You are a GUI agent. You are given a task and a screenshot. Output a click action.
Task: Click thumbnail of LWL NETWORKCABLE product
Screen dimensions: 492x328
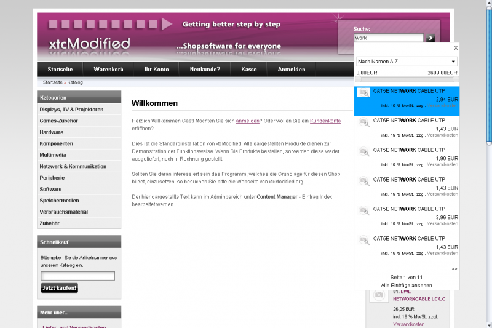[379, 295]
